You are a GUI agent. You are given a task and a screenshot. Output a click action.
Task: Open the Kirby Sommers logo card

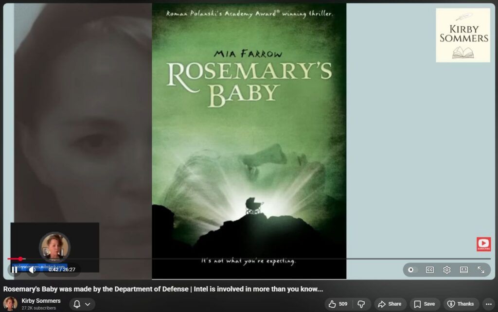point(463,35)
